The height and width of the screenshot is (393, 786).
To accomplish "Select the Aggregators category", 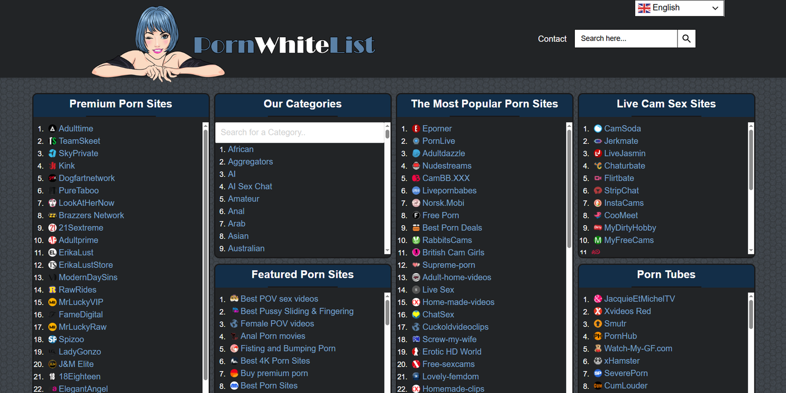I will coord(250,162).
